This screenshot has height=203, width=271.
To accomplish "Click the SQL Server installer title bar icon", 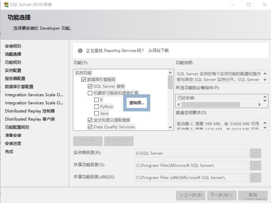I will [x=6, y=5].
